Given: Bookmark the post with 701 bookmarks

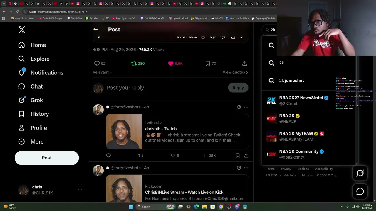Looking at the screenshot, I should coord(211,63).
